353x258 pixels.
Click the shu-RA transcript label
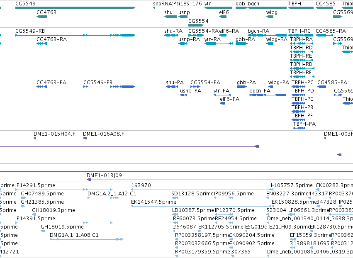(x=173, y=31)
